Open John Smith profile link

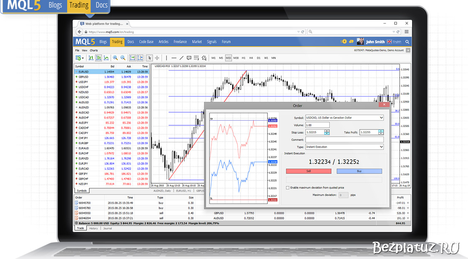[x=375, y=42]
